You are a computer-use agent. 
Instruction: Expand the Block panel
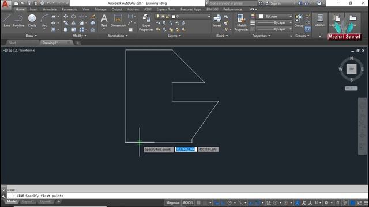(222, 36)
